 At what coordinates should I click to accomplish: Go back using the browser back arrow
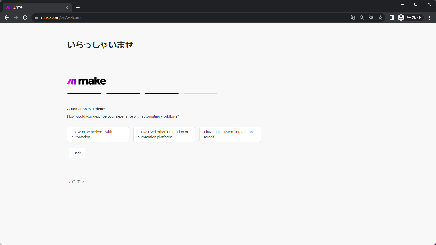7,17
